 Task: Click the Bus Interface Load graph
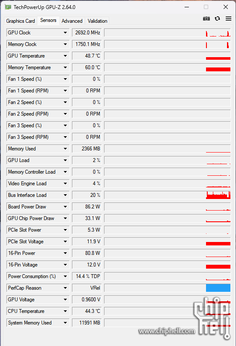pyautogui.click(x=167, y=195)
